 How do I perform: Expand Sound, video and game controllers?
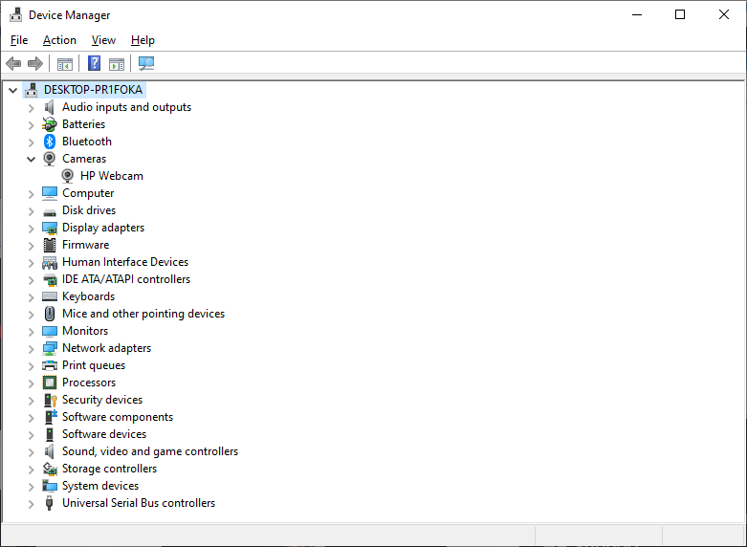(x=31, y=452)
